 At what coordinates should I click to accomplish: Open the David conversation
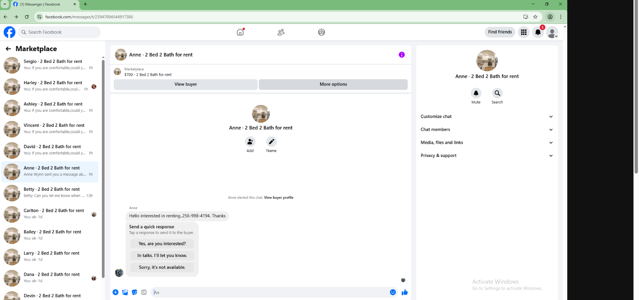coord(50,150)
